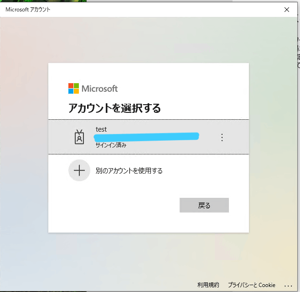Click the 戻る back button
The image size is (300, 292).
tap(204, 205)
